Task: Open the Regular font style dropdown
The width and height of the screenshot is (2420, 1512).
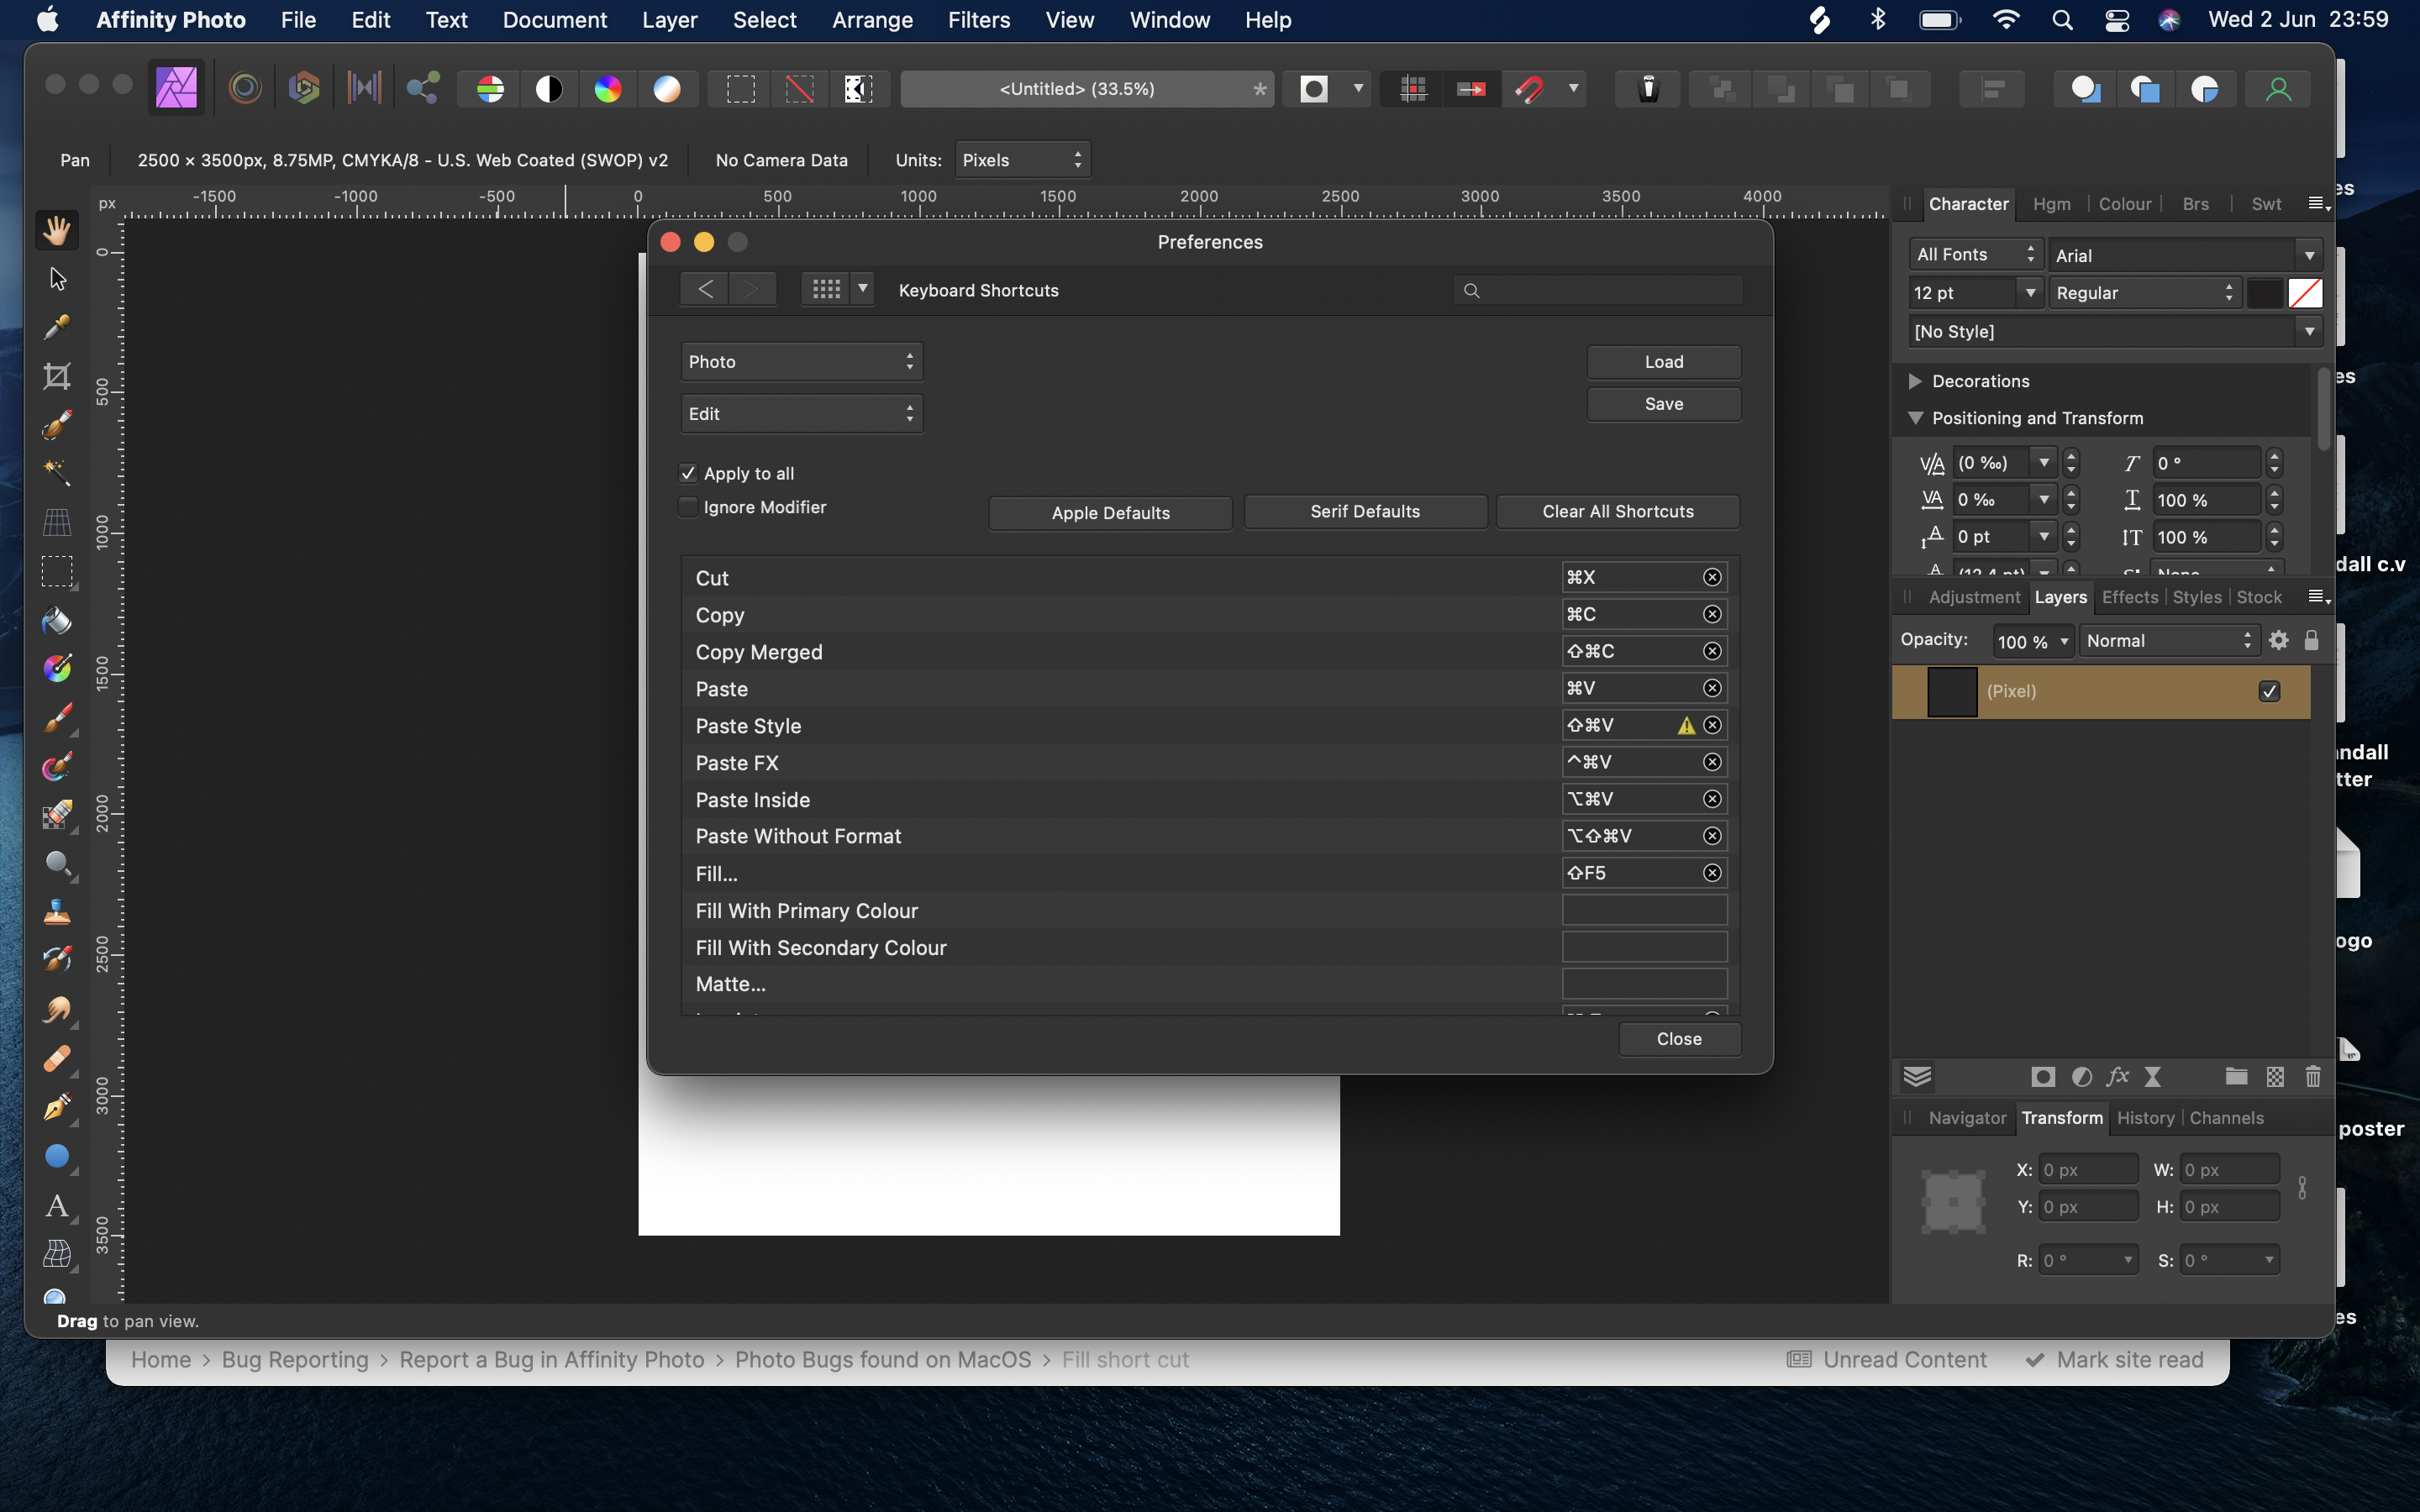Action: pos(2144,293)
